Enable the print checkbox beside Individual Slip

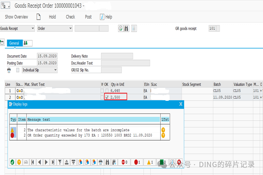[x=18, y=70]
